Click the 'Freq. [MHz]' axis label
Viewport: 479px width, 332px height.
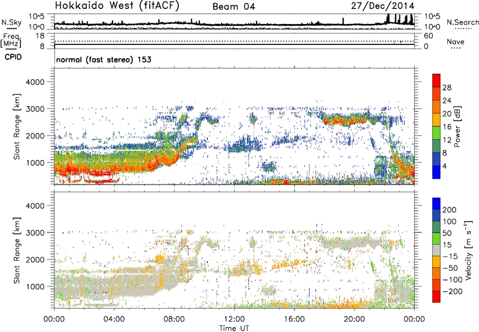11,40
